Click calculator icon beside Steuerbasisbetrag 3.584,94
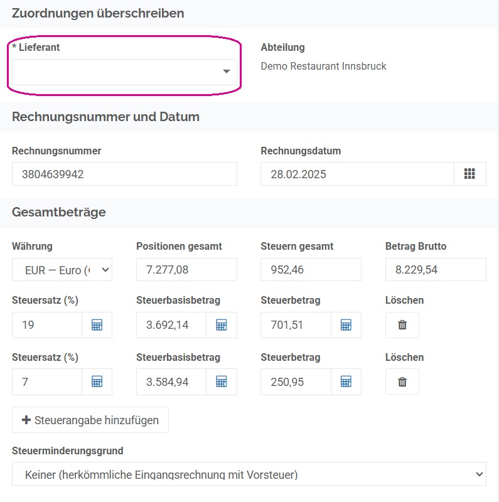The image size is (499, 502). (222, 382)
